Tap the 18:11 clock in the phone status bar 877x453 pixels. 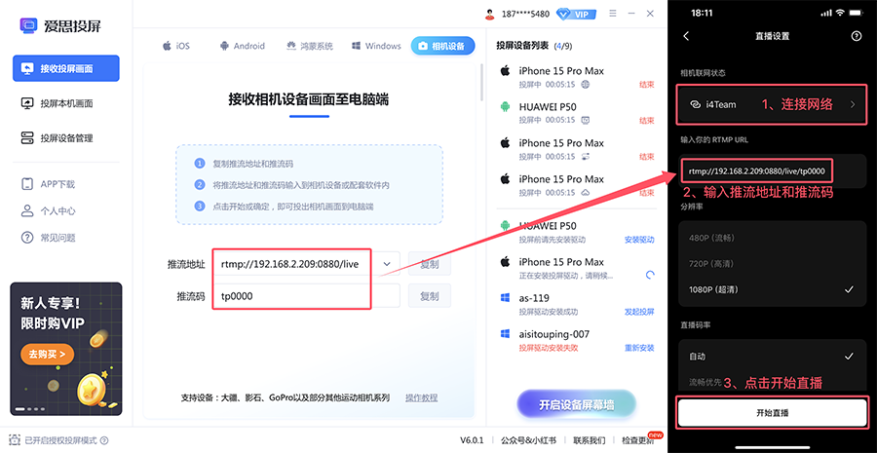(702, 13)
